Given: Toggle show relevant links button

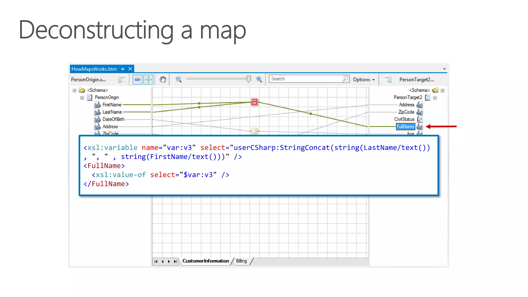Looking at the screenshot, I should click(x=137, y=79).
